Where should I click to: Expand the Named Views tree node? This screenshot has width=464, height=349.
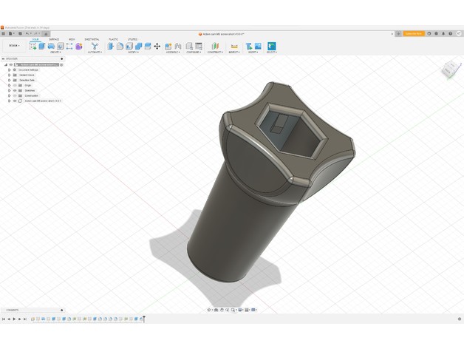(10, 75)
